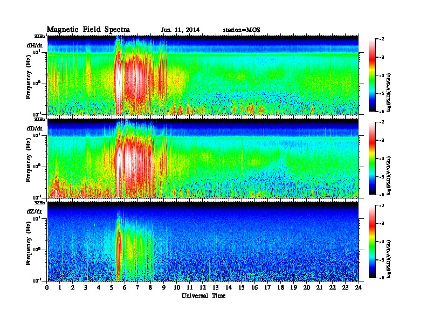Click the -6 tick on dH/dt color bar
Screen dimensions: 427x330
382,112
